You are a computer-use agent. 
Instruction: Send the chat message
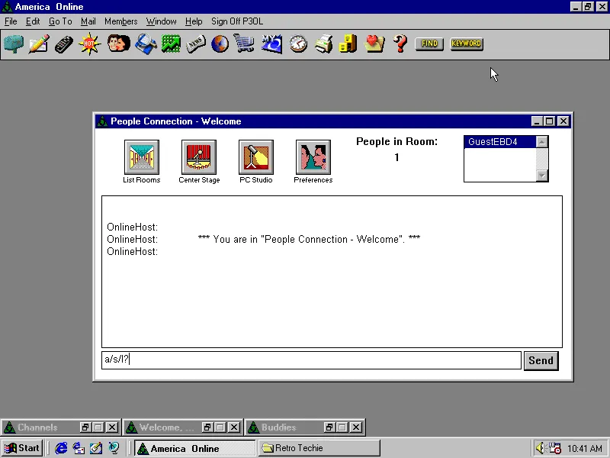541,360
